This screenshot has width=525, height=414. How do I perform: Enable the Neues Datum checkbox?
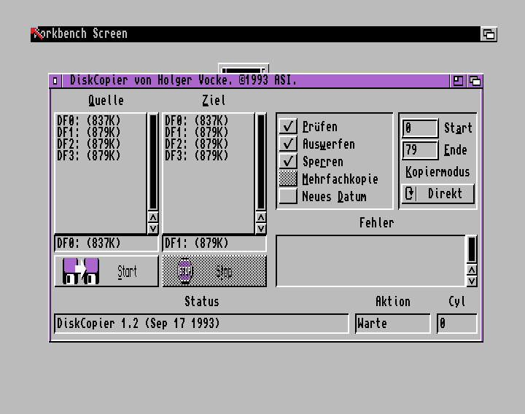coord(289,197)
